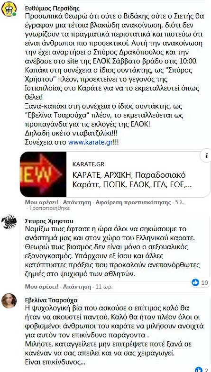Open Εβελίνα Τσαρούχα name link
Image resolution: width=211 pixels, height=372 pixels.
(x=51, y=300)
